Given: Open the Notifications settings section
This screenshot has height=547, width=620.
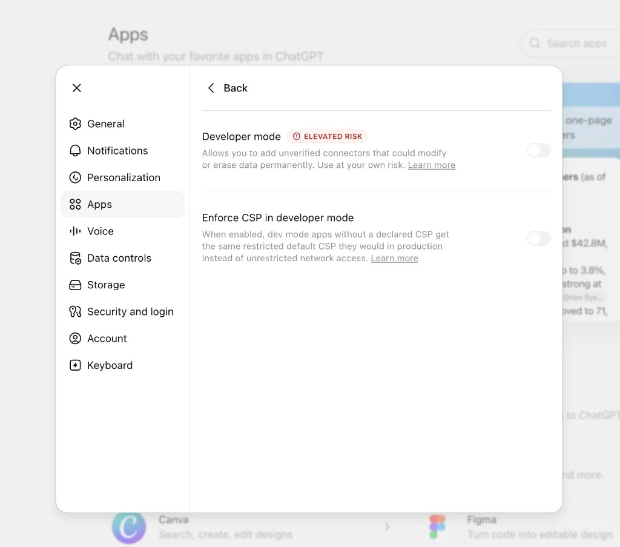Looking at the screenshot, I should [122, 151].
